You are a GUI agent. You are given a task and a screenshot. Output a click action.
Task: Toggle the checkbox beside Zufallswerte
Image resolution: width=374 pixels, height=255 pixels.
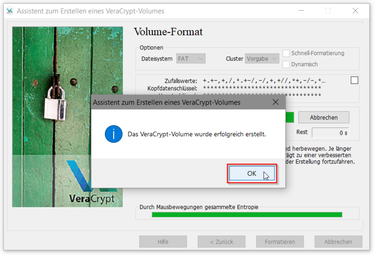354,80
